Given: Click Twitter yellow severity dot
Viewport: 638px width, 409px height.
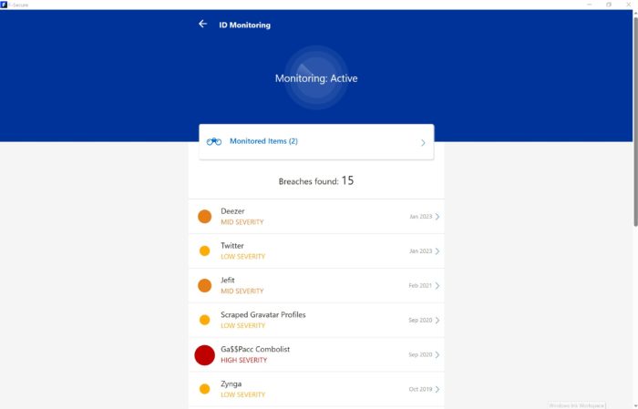Looking at the screenshot, I should pyautogui.click(x=205, y=251).
